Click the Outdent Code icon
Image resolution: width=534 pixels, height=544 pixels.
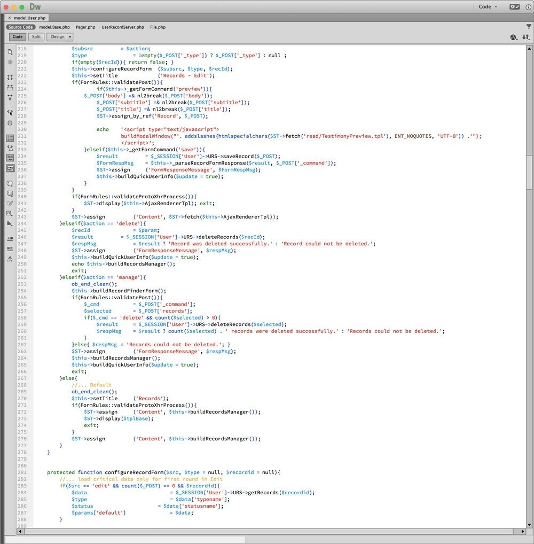pos(10,249)
